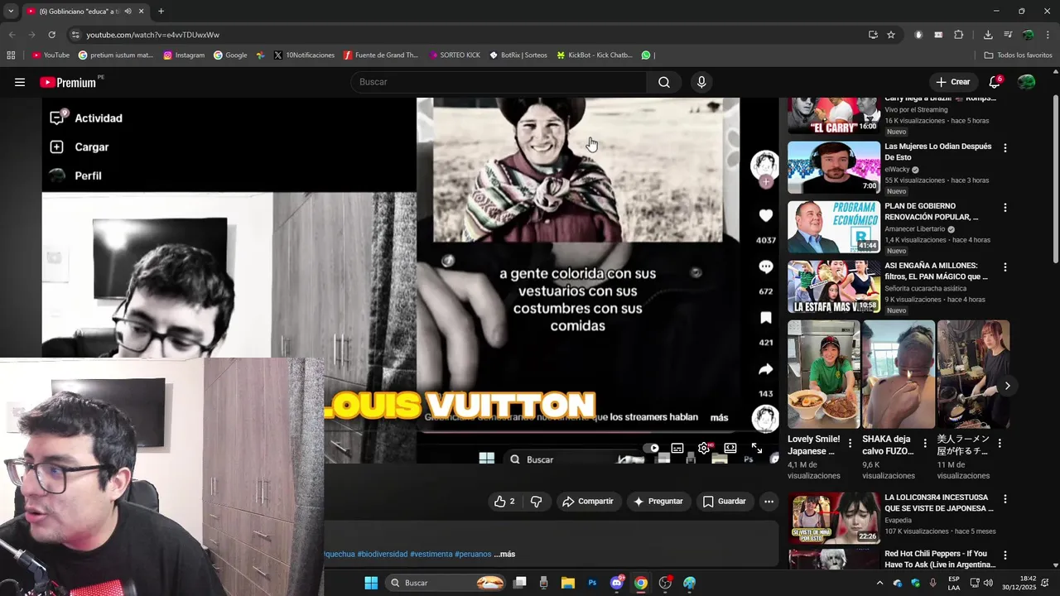Open a new Chrome tab
The image size is (1060, 596).
[x=161, y=12]
